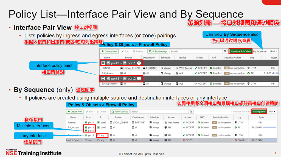Viewport: 281px width, 157px height.
Task: Open the IPv4 dropdown in the upper panel
Action: coord(274,51)
